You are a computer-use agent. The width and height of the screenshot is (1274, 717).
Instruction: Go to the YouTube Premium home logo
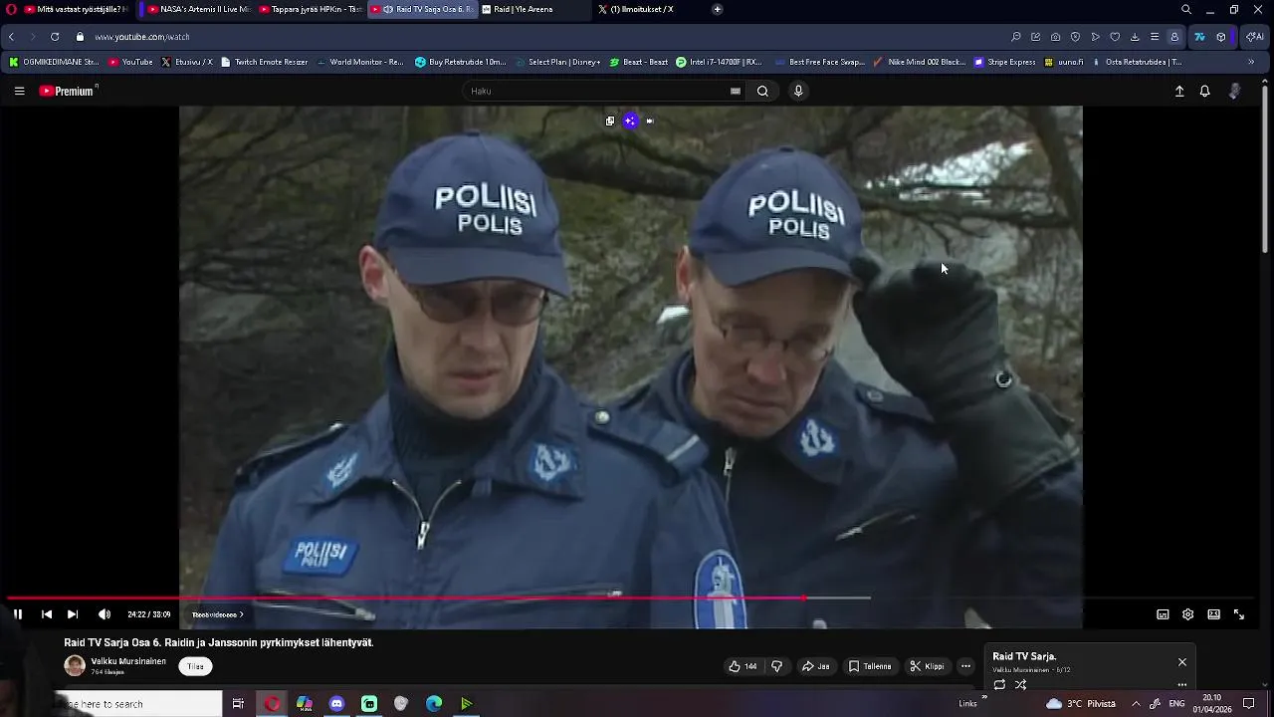click(x=68, y=91)
